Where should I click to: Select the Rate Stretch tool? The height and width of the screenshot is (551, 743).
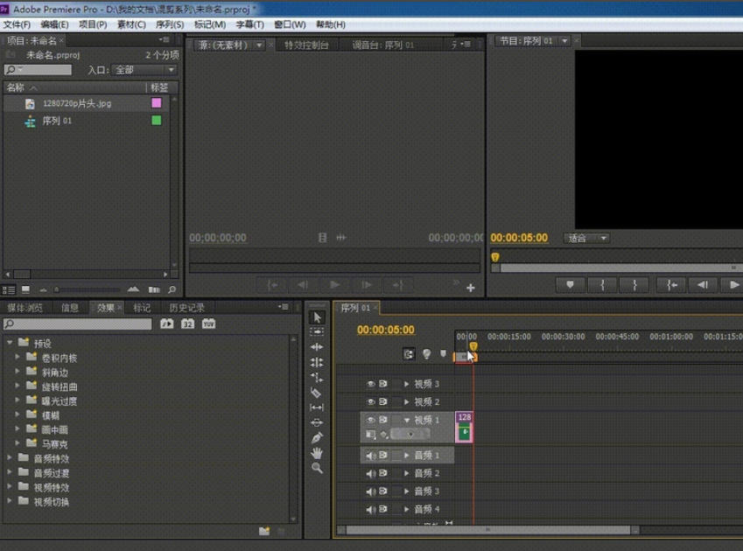(317, 377)
